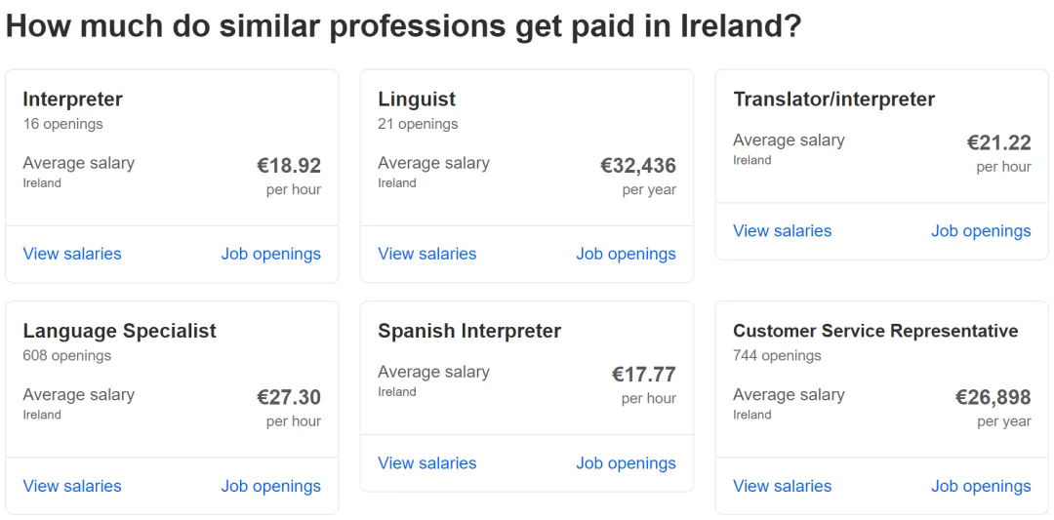Click the Interpreter card title
The image size is (1054, 520).
point(73,100)
